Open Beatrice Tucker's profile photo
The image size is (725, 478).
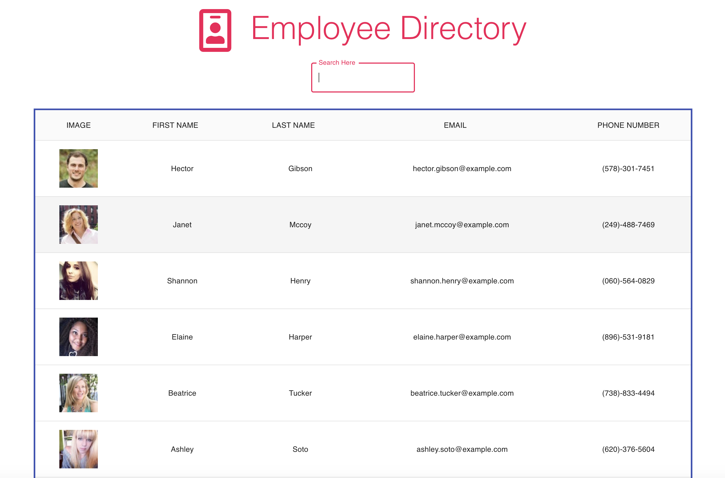(78, 393)
